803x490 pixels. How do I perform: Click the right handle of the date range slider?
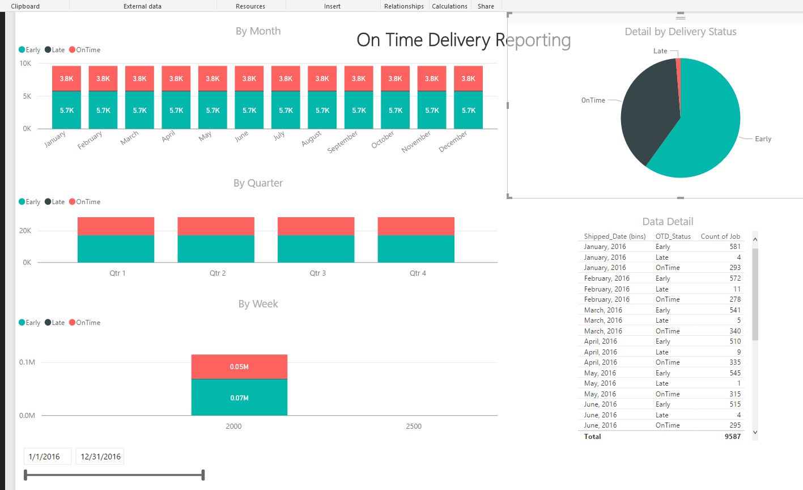click(x=203, y=475)
